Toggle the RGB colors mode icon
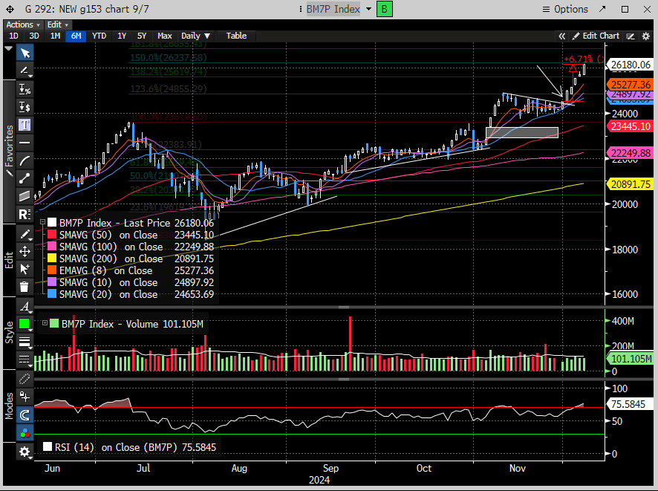Screen dimensions: 658x491 [25, 433]
